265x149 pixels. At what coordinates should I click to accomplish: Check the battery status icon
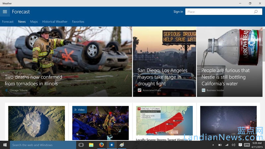coord(220,145)
